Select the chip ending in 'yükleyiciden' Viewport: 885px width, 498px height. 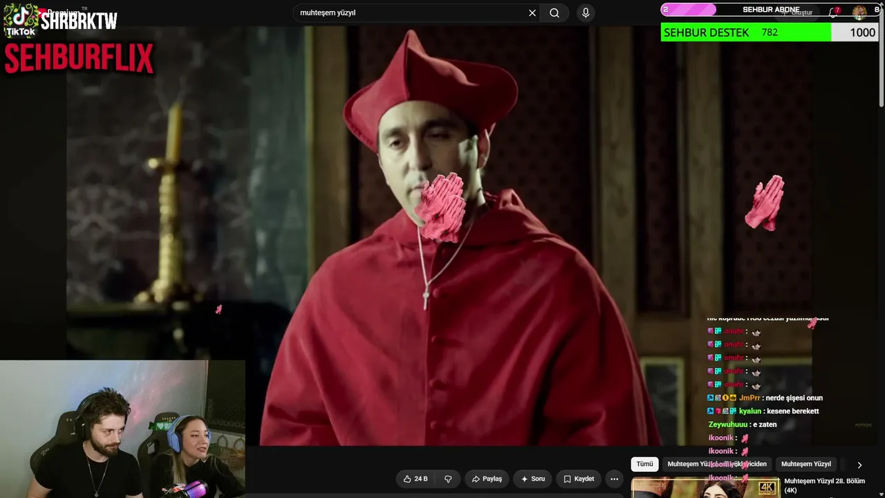pyautogui.click(x=717, y=464)
